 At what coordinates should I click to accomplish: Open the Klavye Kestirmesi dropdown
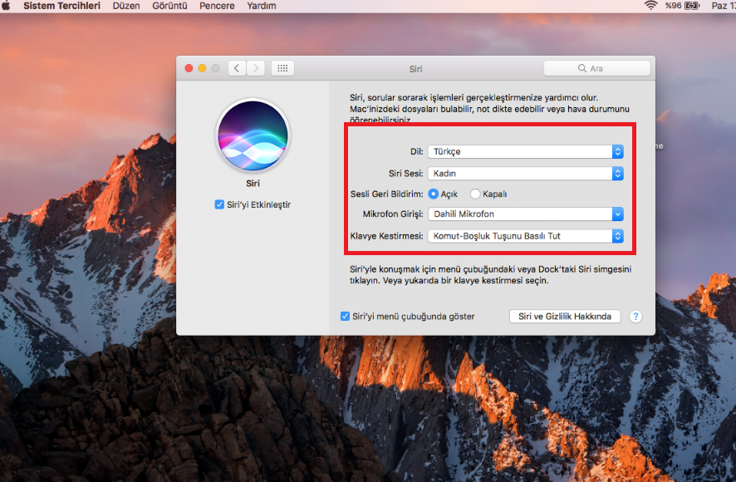tap(526, 236)
